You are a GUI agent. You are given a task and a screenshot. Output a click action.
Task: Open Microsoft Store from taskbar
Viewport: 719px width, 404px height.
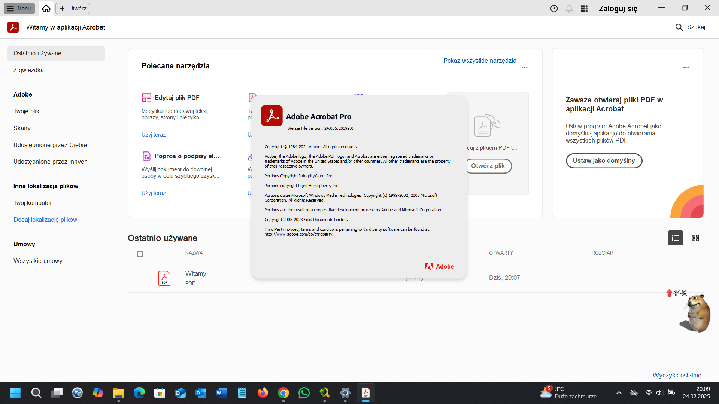pyautogui.click(x=160, y=393)
